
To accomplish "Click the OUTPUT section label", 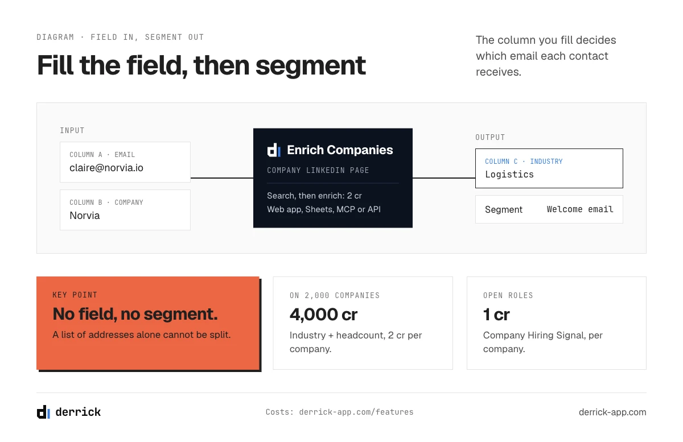I will tap(490, 137).
